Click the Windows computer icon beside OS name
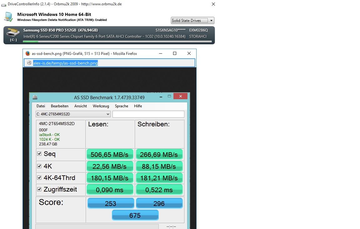This screenshot has height=229, width=360. [8, 17]
